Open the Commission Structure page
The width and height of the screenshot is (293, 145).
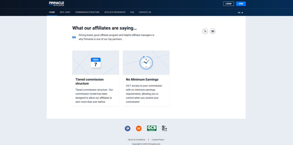[x=87, y=12]
